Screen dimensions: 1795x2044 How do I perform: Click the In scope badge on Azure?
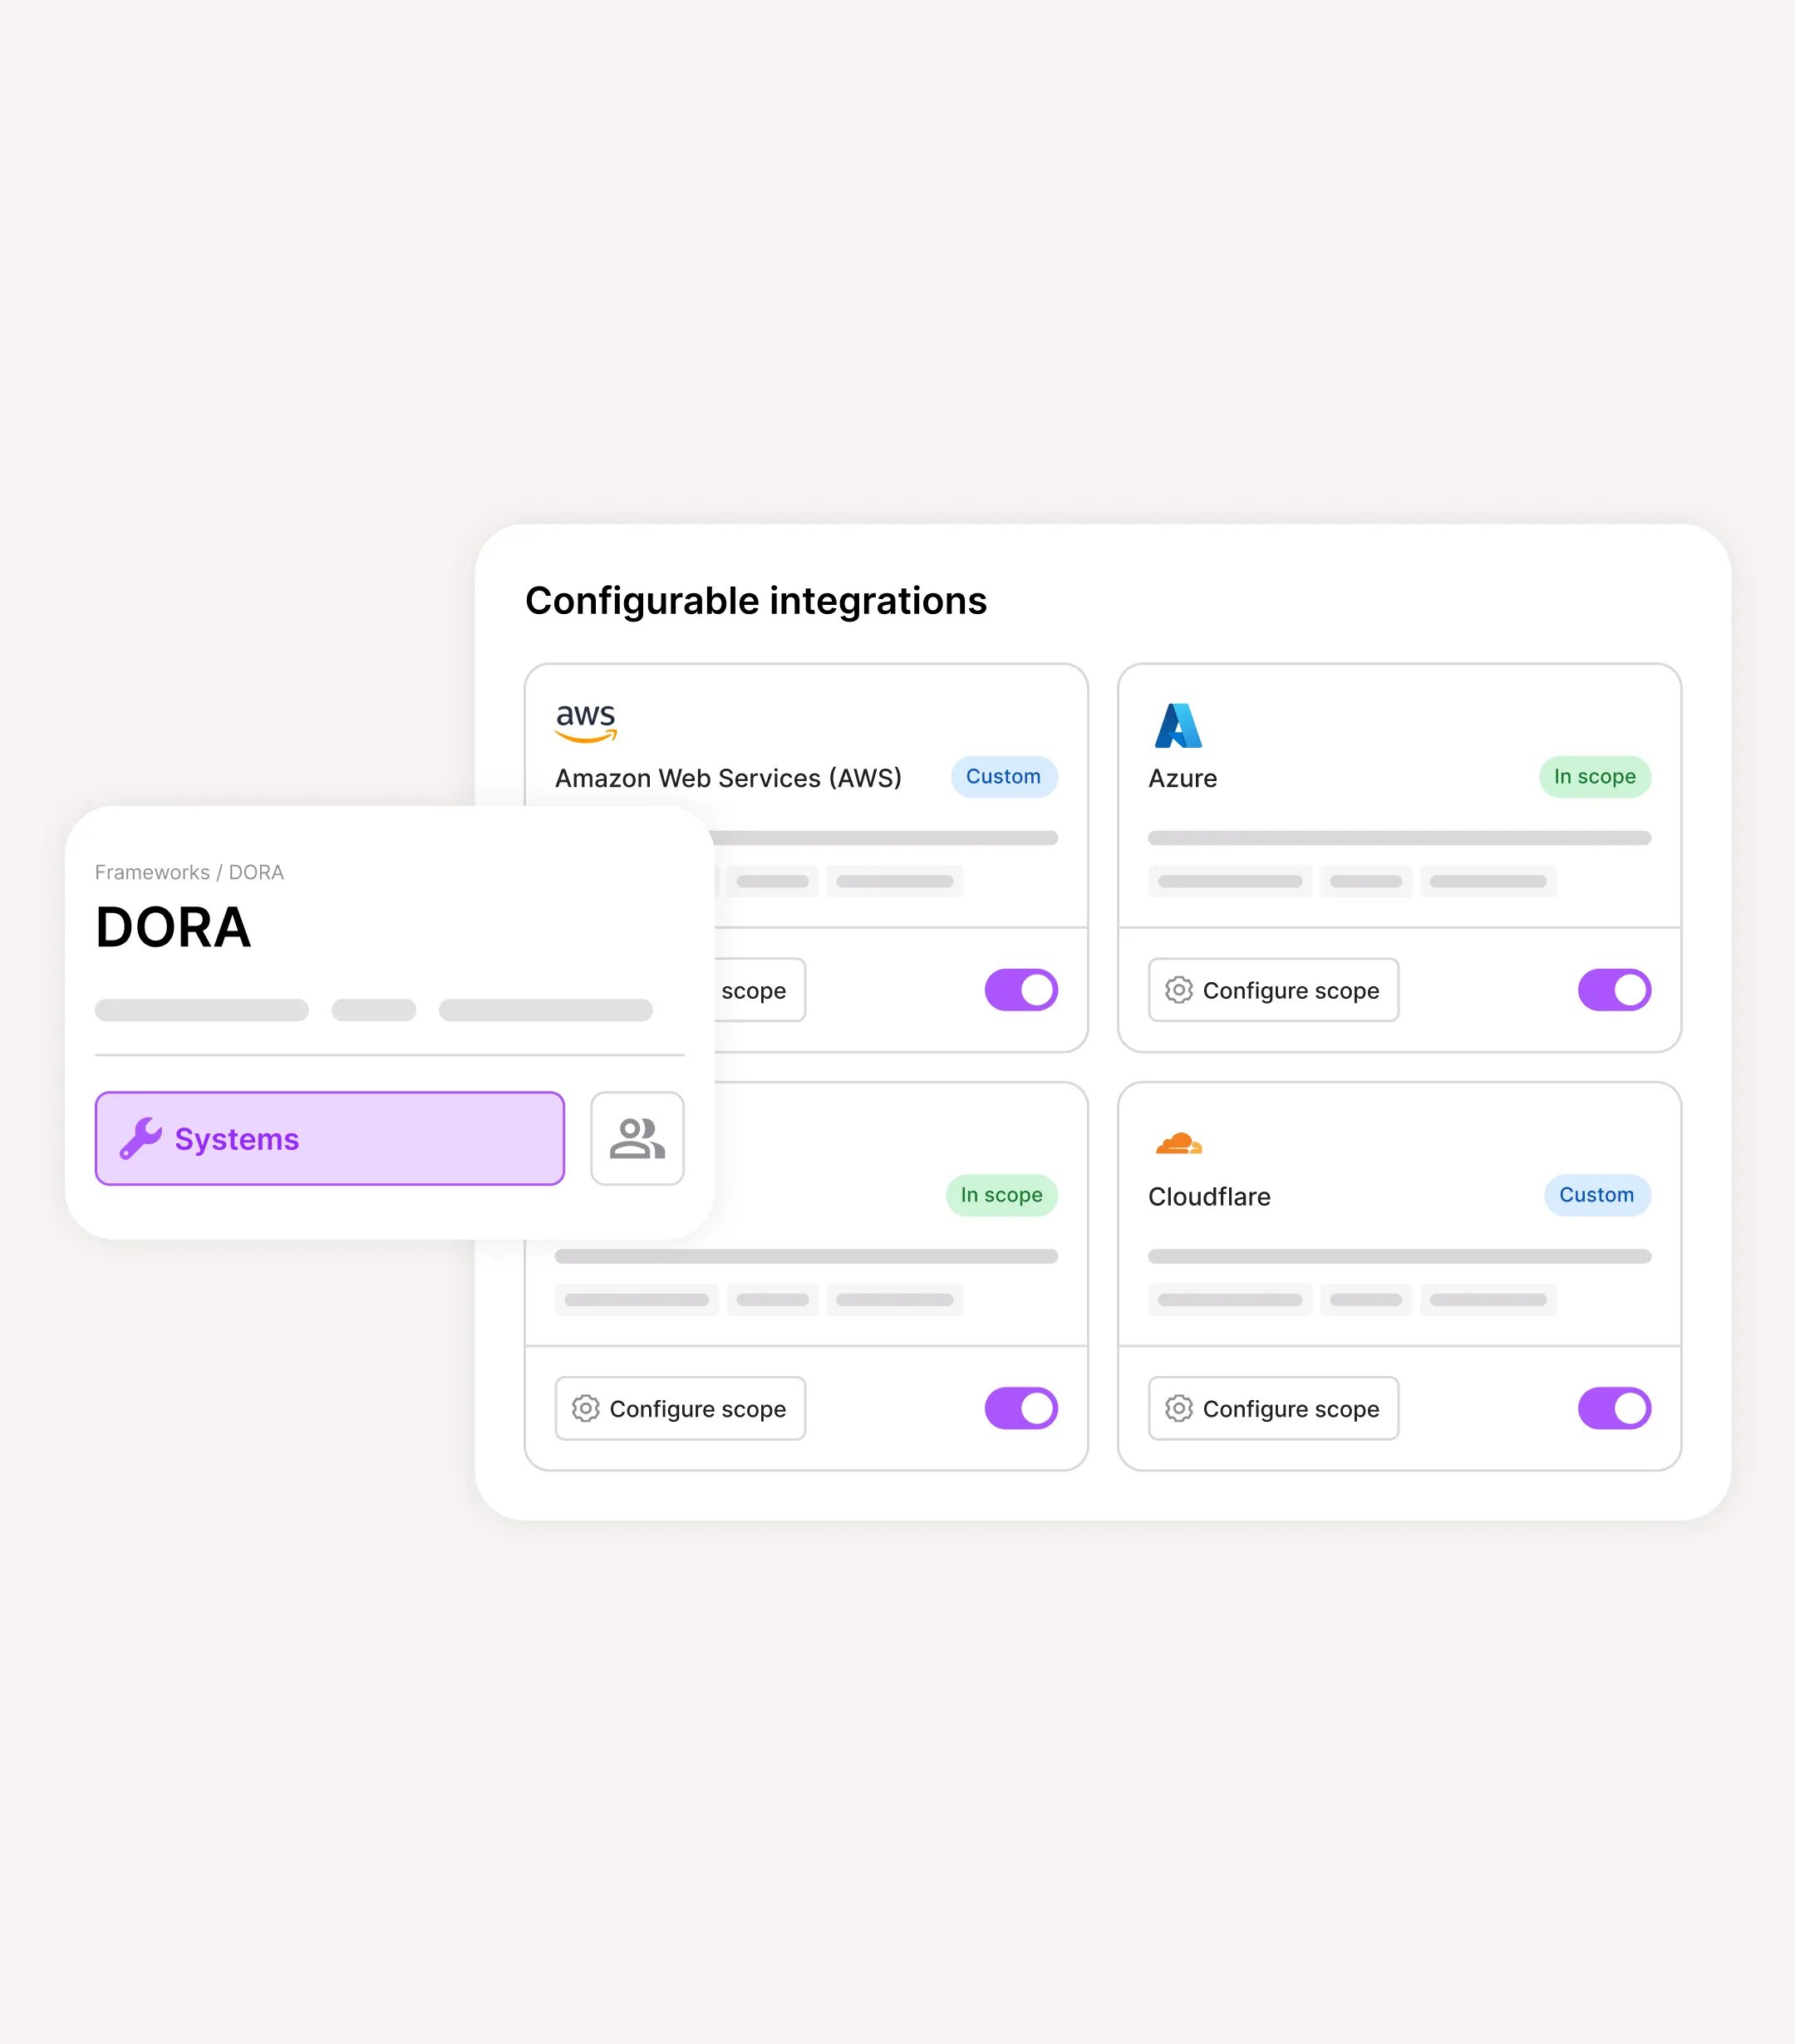click(x=1595, y=777)
